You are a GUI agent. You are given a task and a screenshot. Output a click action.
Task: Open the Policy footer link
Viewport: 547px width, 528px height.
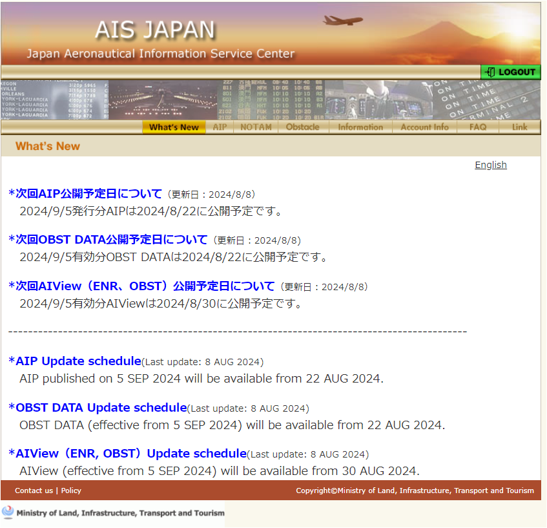(71, 491)
